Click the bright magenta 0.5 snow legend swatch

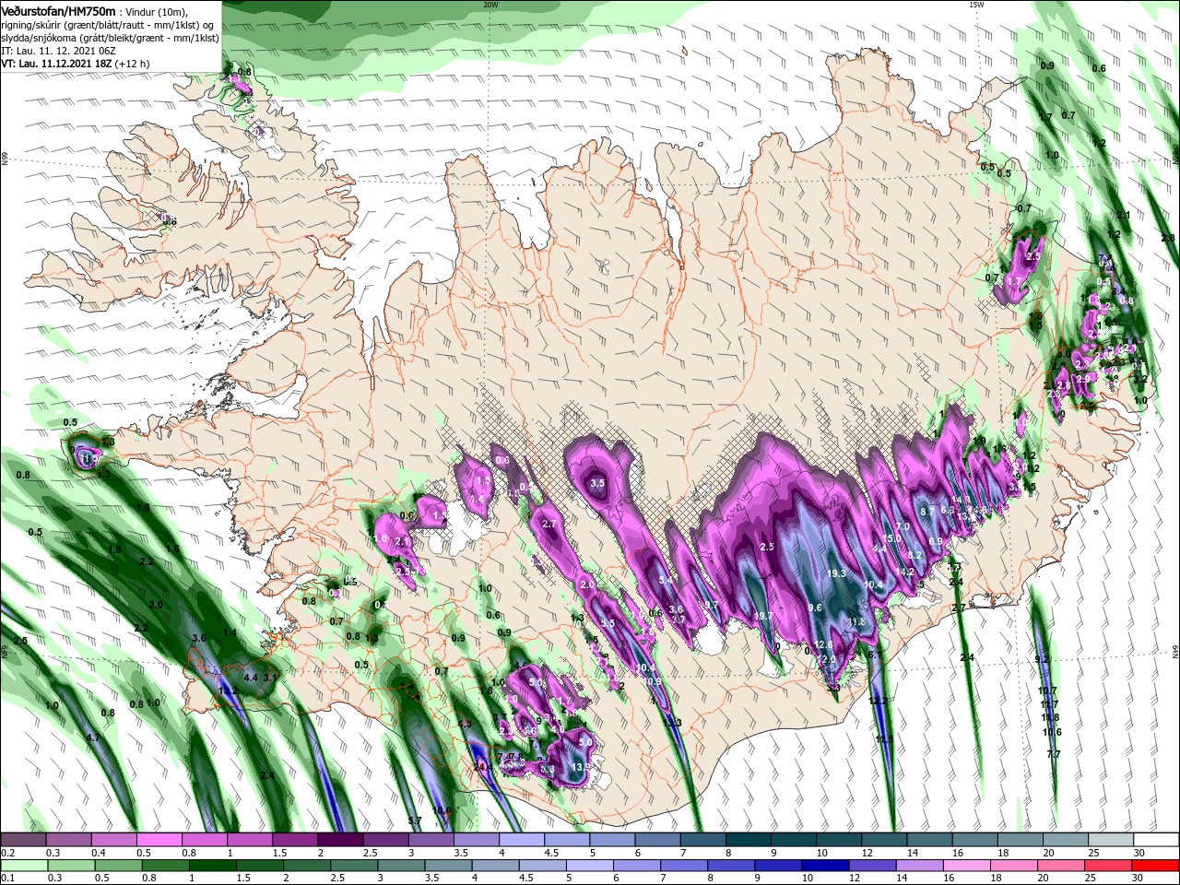(x=159, y=840)
